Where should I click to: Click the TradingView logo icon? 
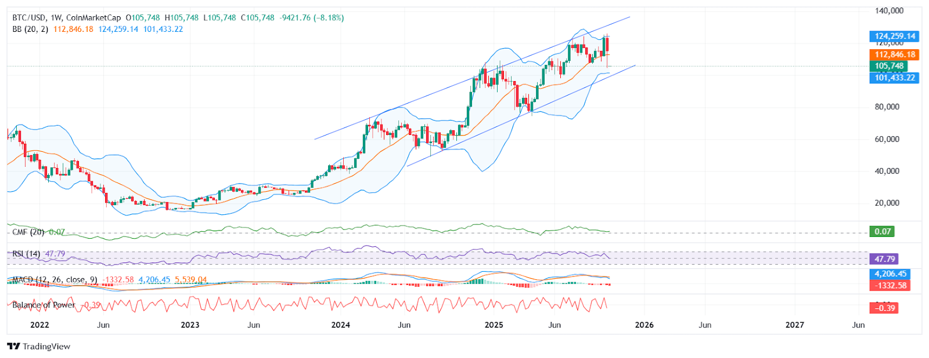tap(13, 346)
